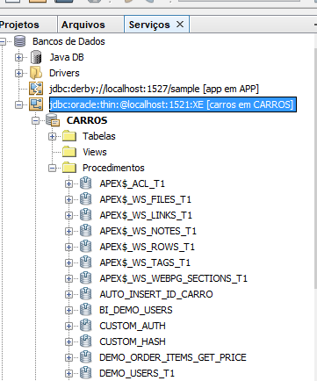Collapse the Bancos de Dados node

pos(2,41)
